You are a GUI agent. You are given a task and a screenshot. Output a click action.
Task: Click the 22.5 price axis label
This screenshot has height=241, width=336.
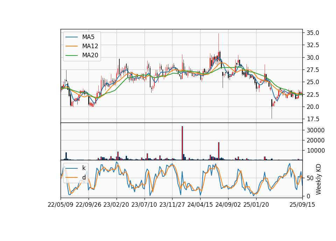313,95
